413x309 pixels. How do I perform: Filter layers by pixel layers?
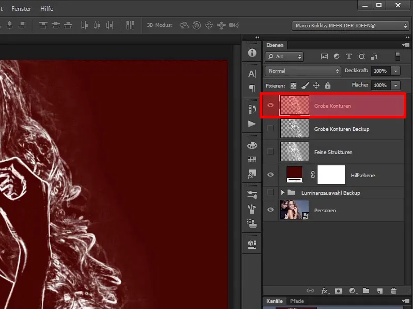pos(324,56)
